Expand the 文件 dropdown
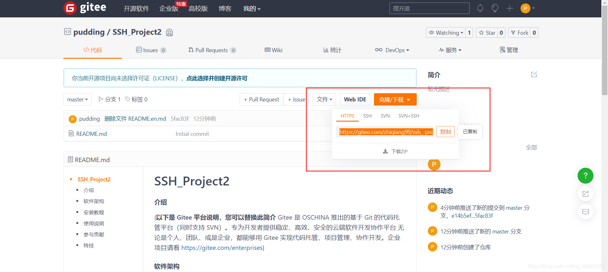 [325, 100]
